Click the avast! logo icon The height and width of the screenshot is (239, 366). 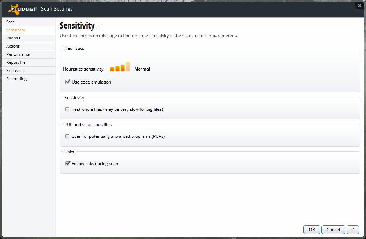tap(13, 9)
